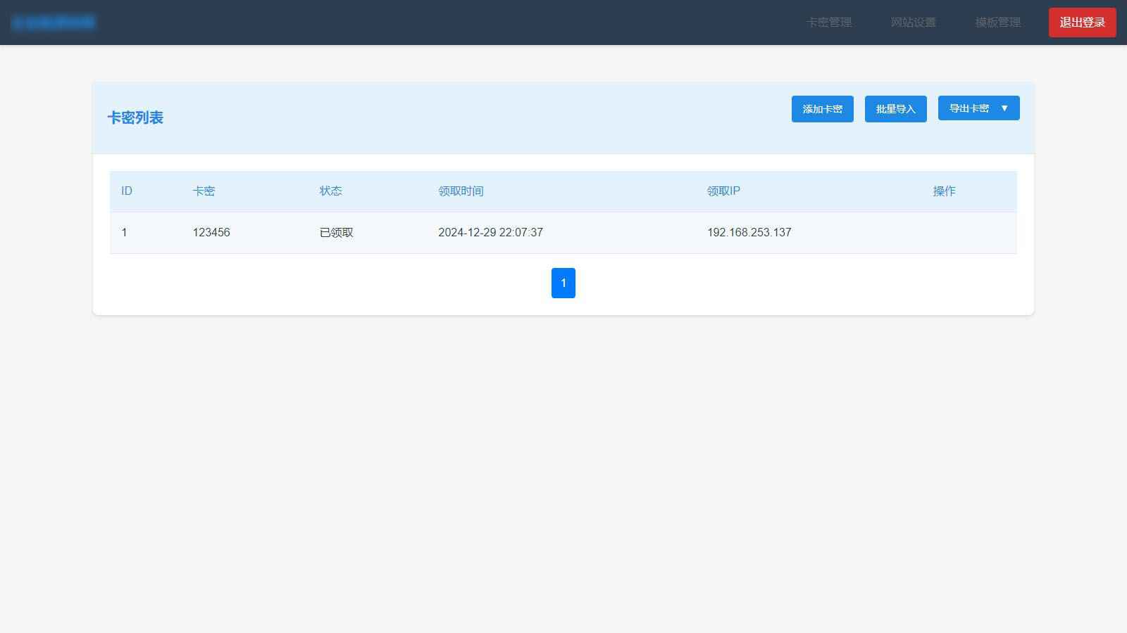The image size is (1127, 633).
Task: Click the ID column header
Action: tap(127, 191)
